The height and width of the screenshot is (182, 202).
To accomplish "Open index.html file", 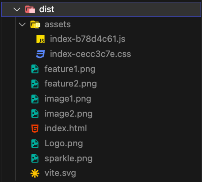I will tap(66, 128).
